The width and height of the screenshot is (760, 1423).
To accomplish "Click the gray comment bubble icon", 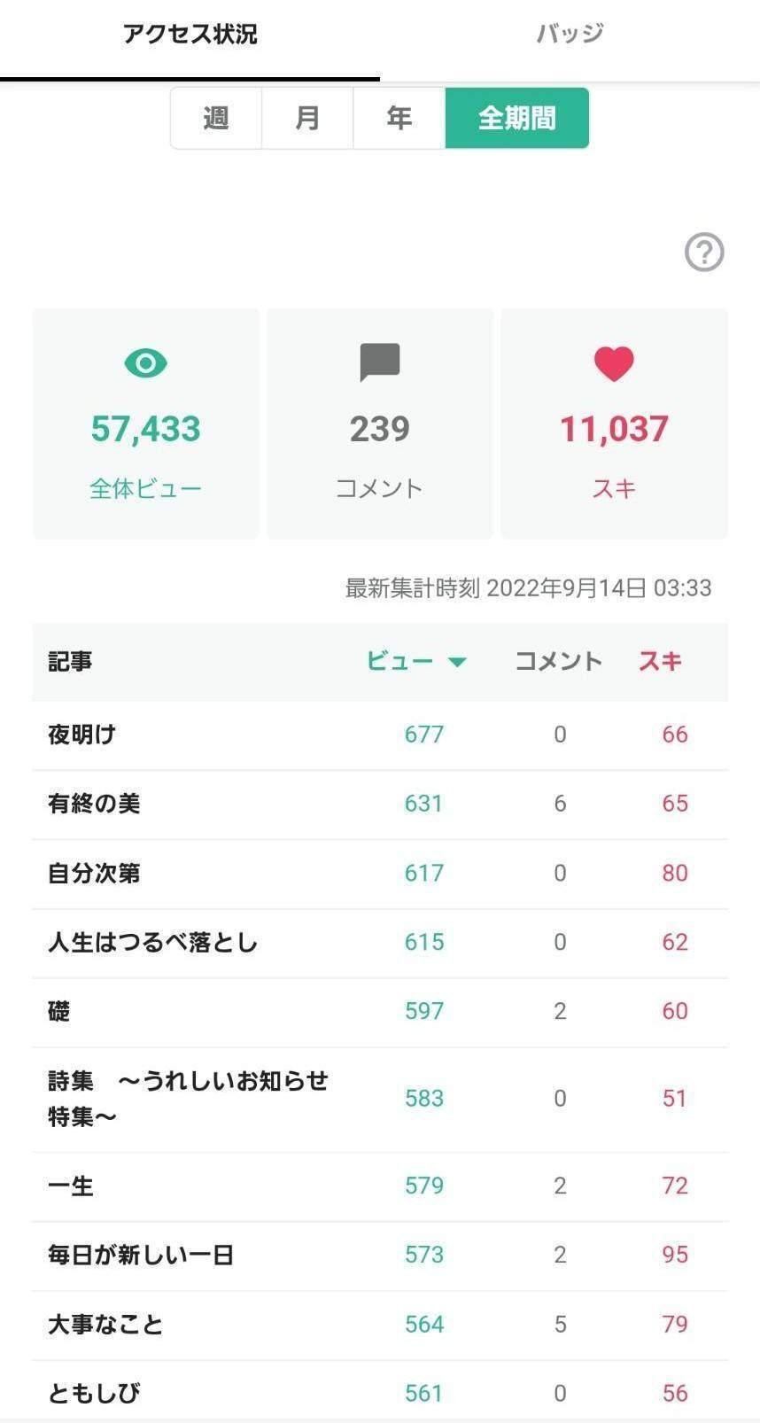I will (x=380, y=363).
